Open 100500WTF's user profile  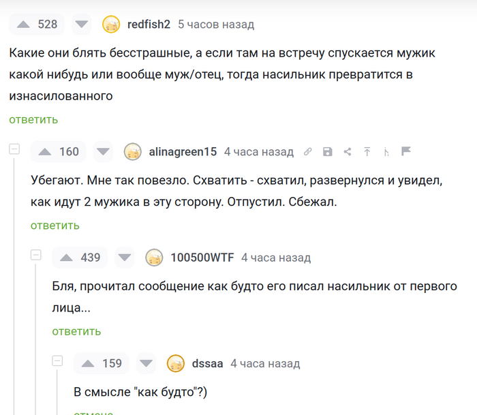(x=202, y=258)
